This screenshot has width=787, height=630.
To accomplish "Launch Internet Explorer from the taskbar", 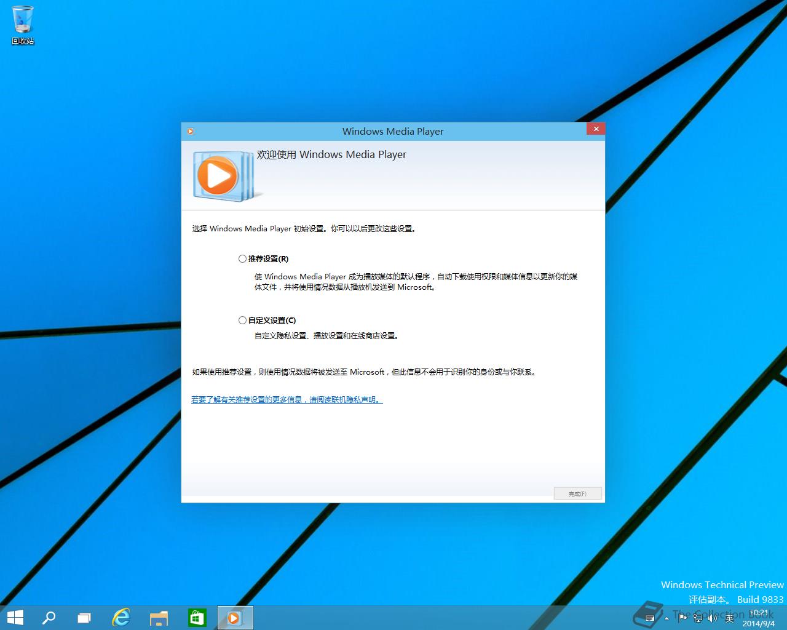I will 121,618.
